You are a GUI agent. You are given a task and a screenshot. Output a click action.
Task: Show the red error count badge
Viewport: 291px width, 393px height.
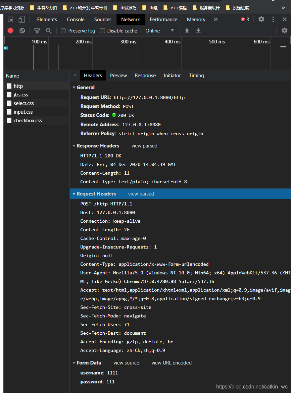coord(245,19)
